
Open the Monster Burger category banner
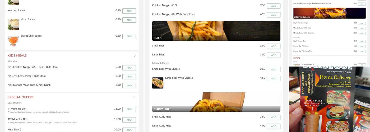point(330,13)
